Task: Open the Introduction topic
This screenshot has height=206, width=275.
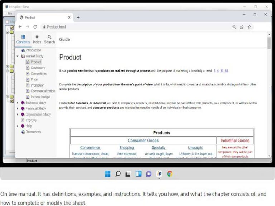Action: (33, 50)
